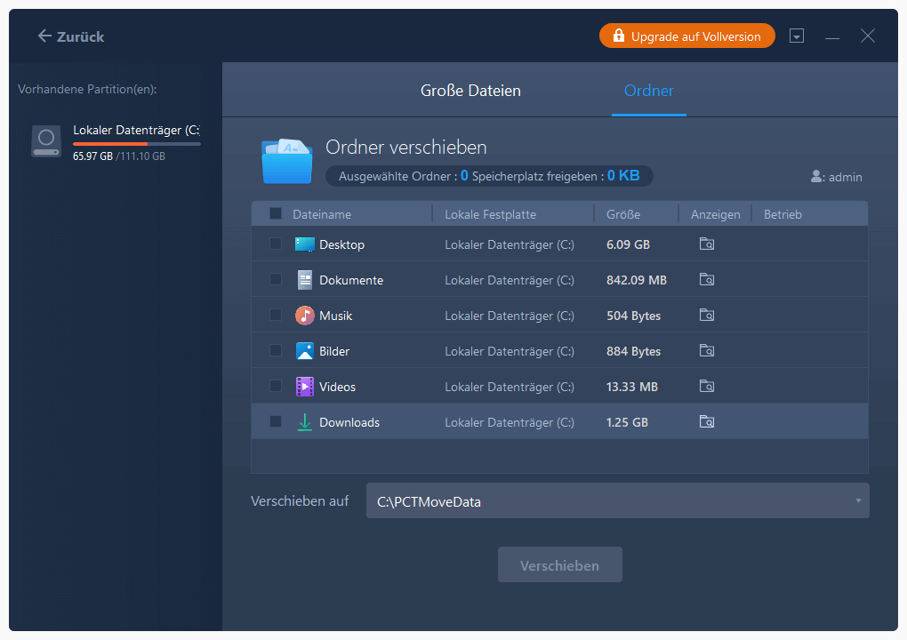Open Downloads folder location via view icon

pyautogui.click(x=706, y=422)
